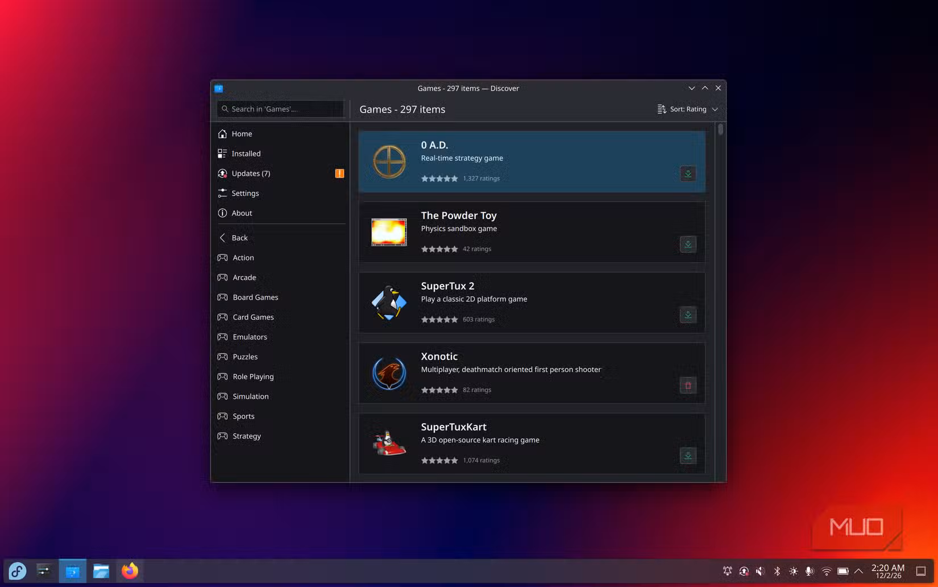Launch Firefox from the taskbar

130,571
